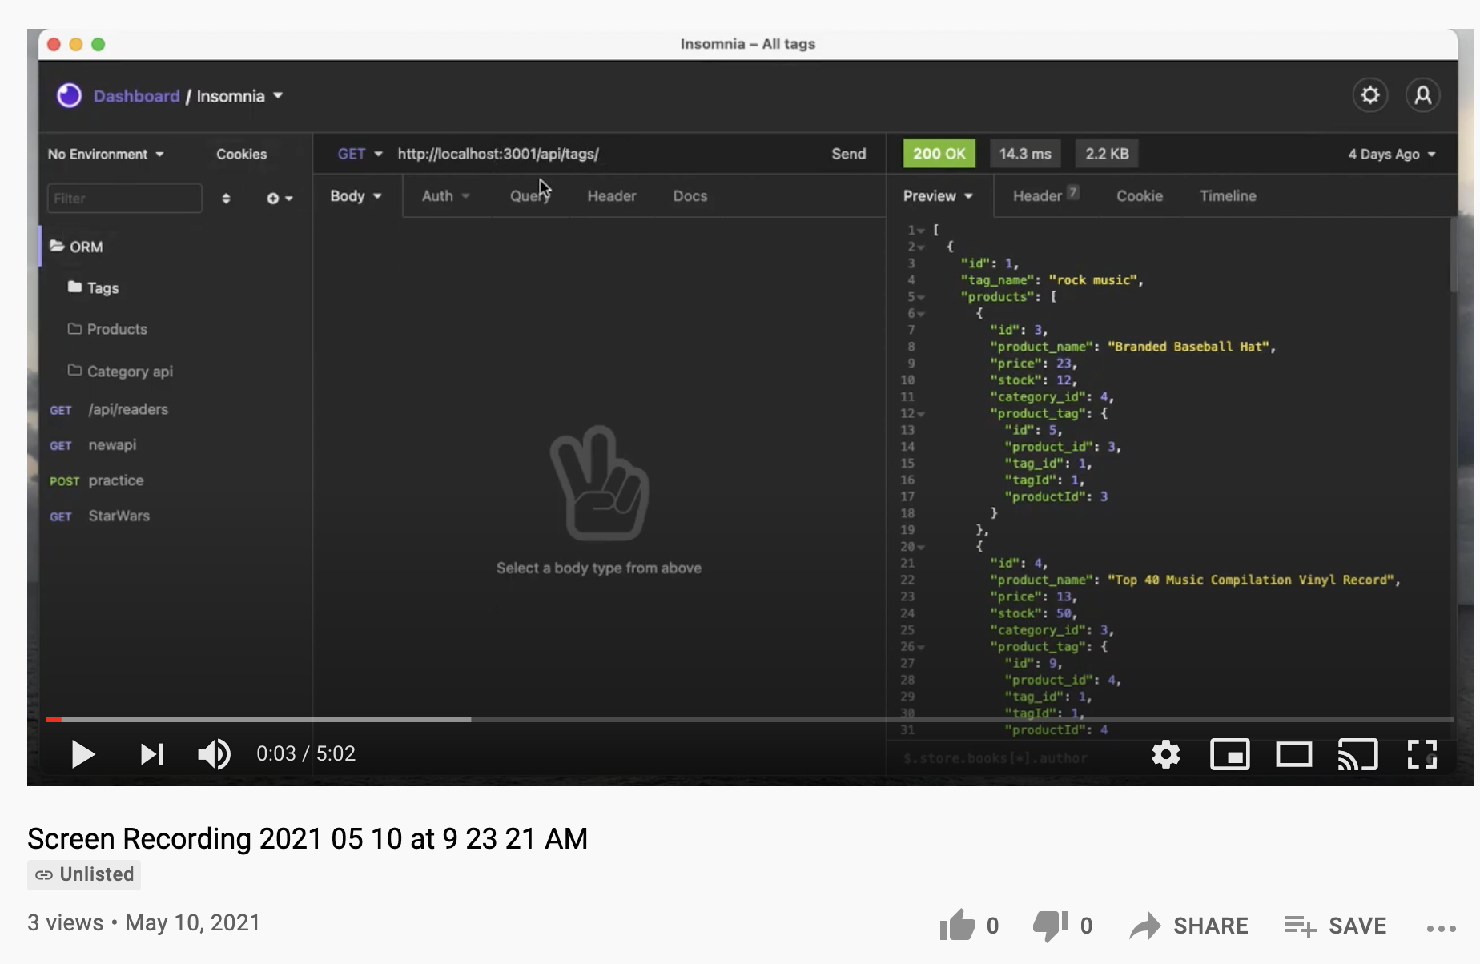Save the video to a playlist

pyautogui.click(x=1334, y=926)
